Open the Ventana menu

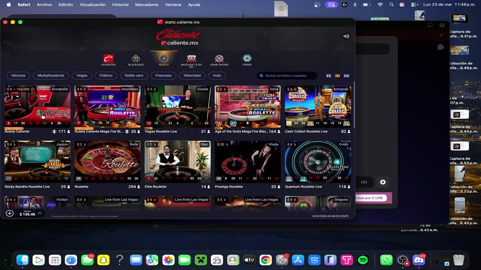[173, 4]
